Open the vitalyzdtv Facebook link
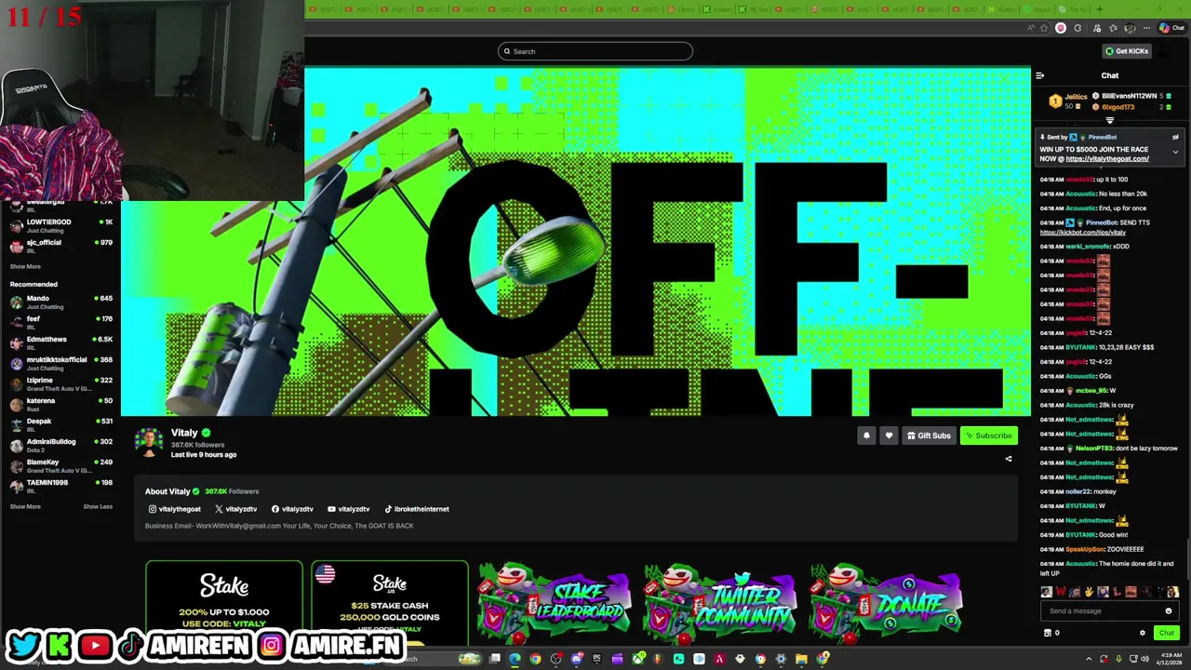 [x=292, y=509]
